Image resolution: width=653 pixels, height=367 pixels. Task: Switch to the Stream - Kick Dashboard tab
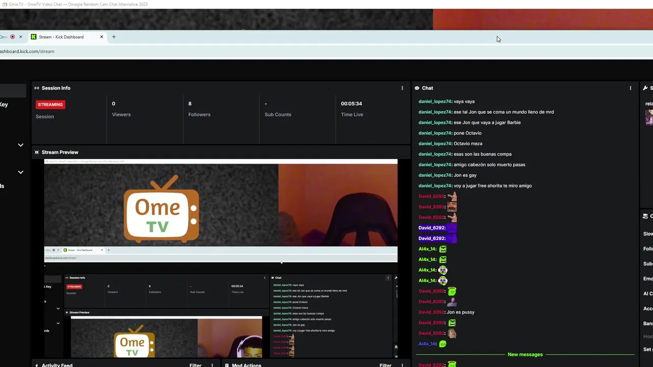tap(67, 37)
